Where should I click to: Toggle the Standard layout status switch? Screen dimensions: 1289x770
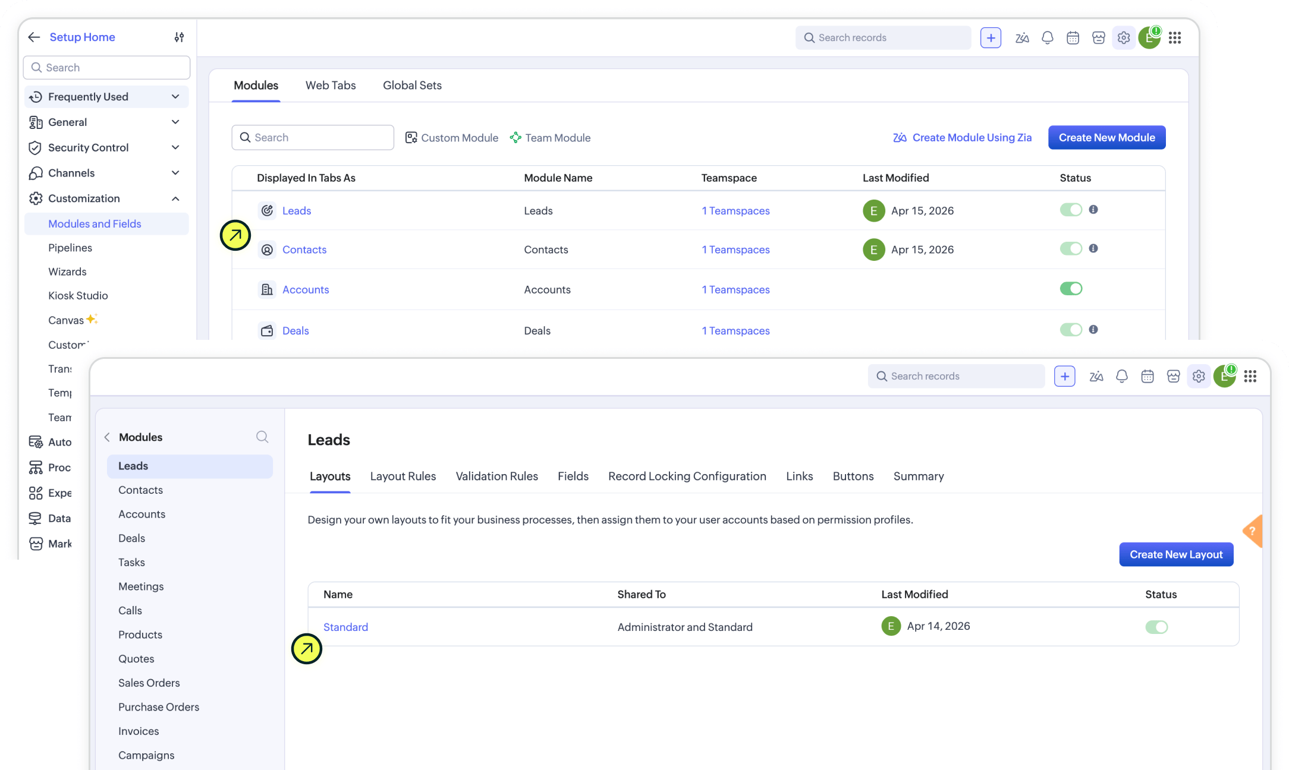pos(1156,627)
